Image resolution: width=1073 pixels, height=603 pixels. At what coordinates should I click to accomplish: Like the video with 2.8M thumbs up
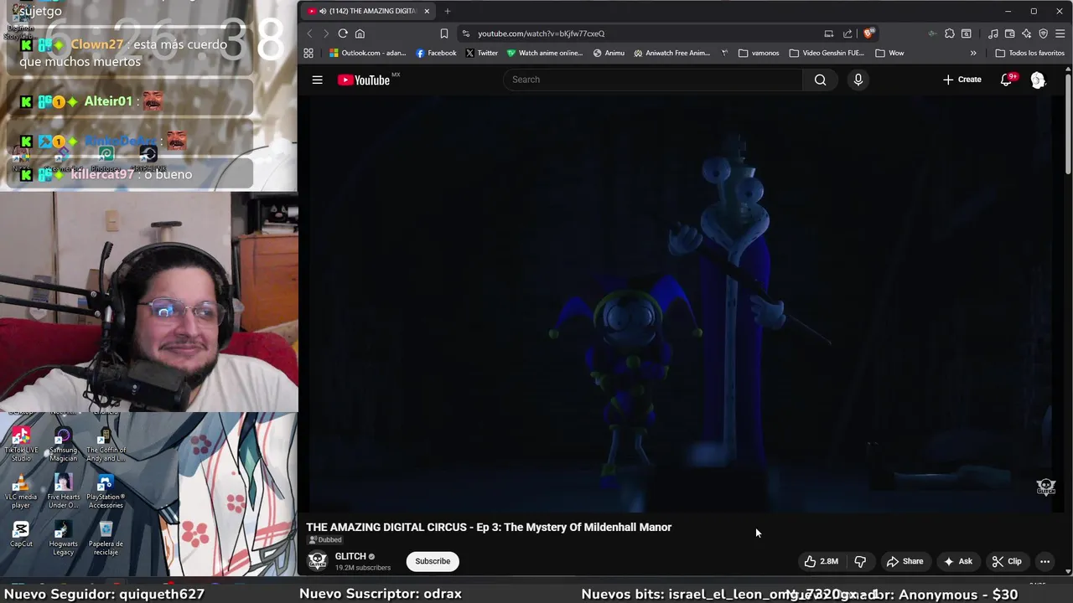click(821, 561)
